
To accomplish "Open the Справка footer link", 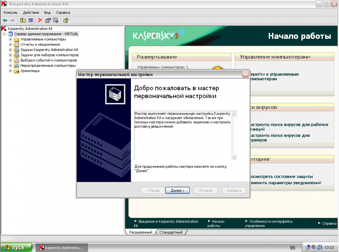I will [327, 223].
